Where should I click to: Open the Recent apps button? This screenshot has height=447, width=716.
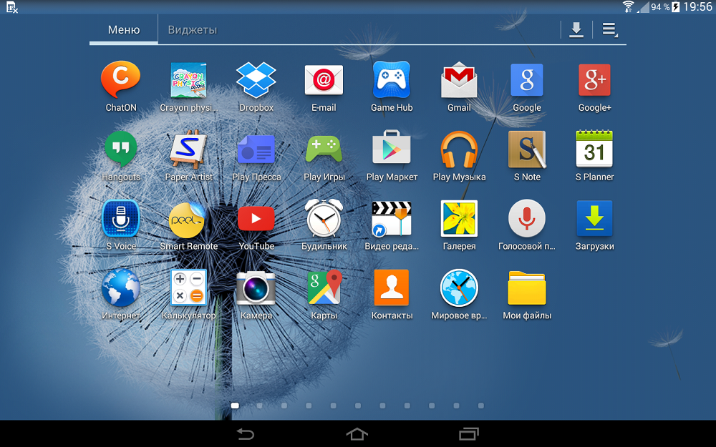click(x=469, y=434)
